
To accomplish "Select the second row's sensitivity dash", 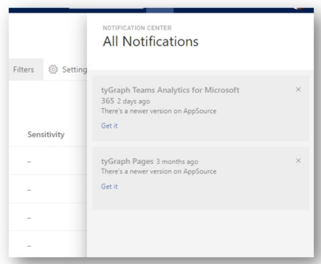I will coord(29,190).
